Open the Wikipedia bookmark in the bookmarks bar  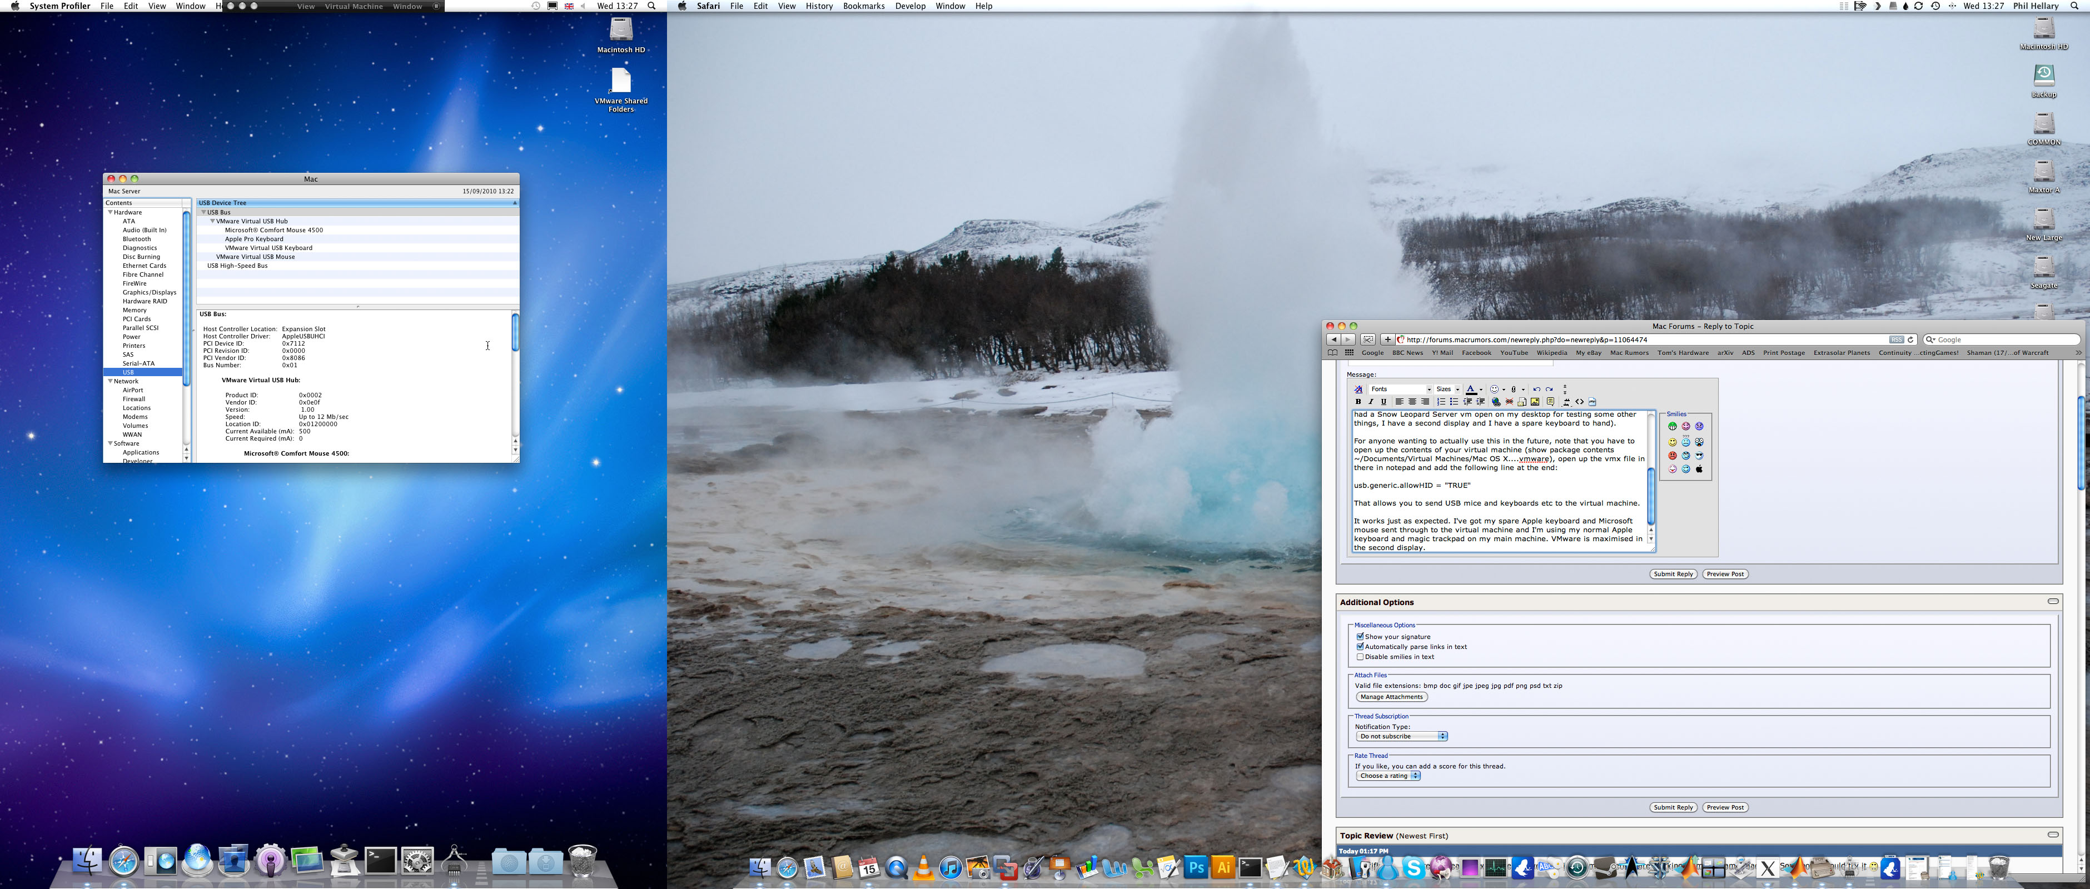(1552, 353)
